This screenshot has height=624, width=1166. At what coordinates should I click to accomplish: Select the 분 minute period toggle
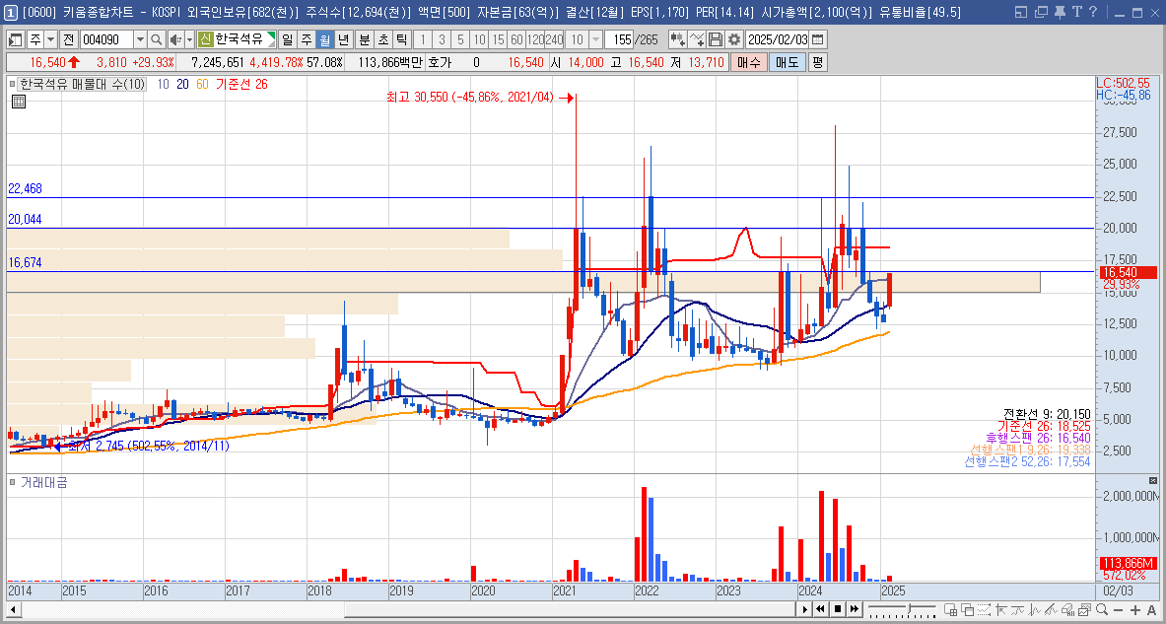[x=364, y=40]
